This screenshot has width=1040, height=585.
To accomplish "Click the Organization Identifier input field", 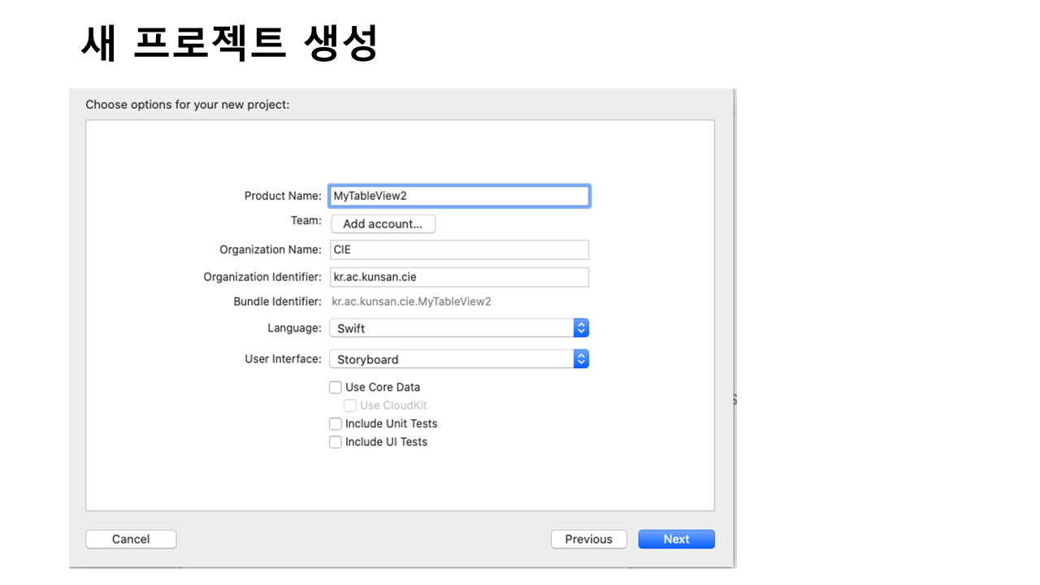I will pos(459,277).
